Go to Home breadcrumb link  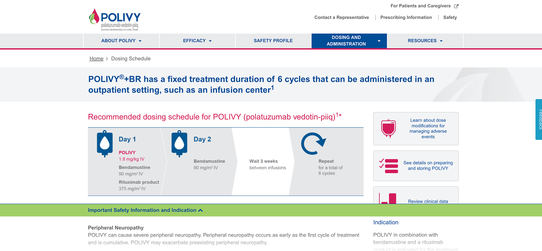coord(97,59)
